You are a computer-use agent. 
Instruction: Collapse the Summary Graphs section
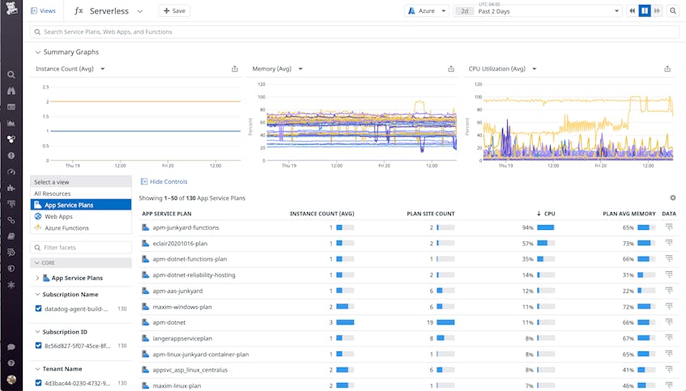click(x=37, y=52)
